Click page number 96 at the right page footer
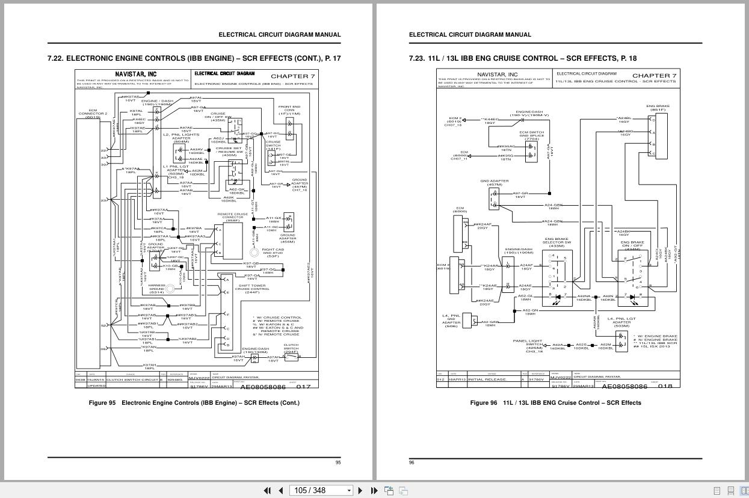 tap(412, 463)
